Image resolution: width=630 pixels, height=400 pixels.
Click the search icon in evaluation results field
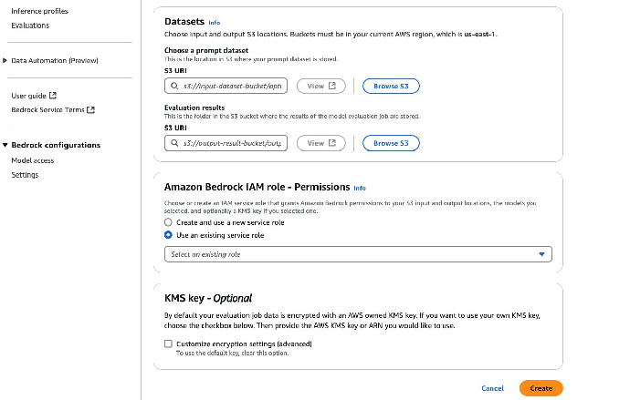click(x=173, y=143)
